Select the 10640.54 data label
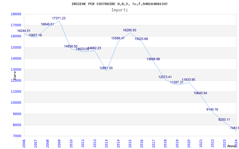Screen dimensions: 239x149 point(200,93)
